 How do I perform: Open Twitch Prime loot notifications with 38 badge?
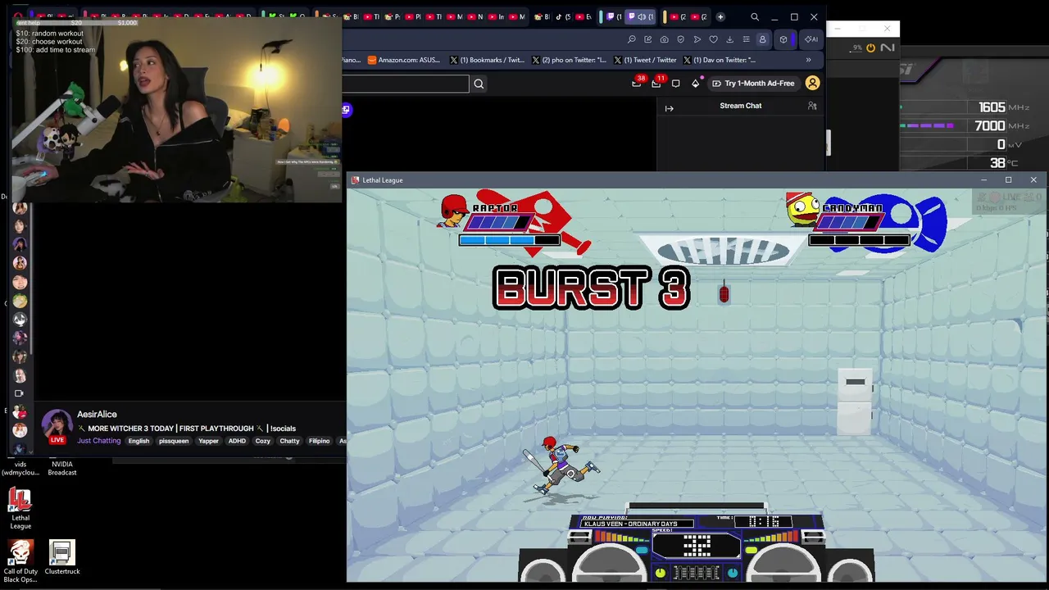click(637, 83)
